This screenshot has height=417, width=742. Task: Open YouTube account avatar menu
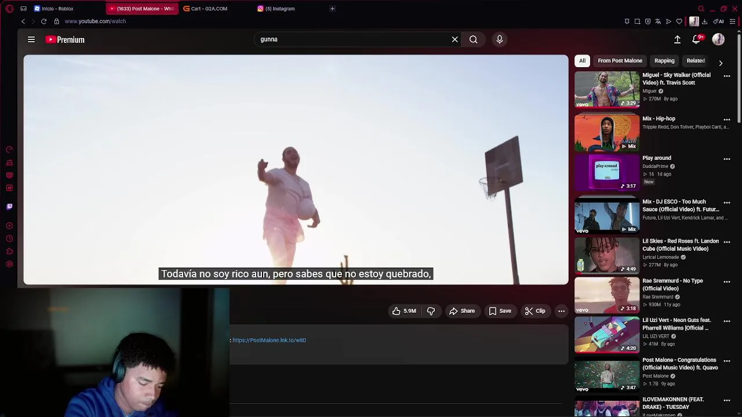click(x=718, y=39)
